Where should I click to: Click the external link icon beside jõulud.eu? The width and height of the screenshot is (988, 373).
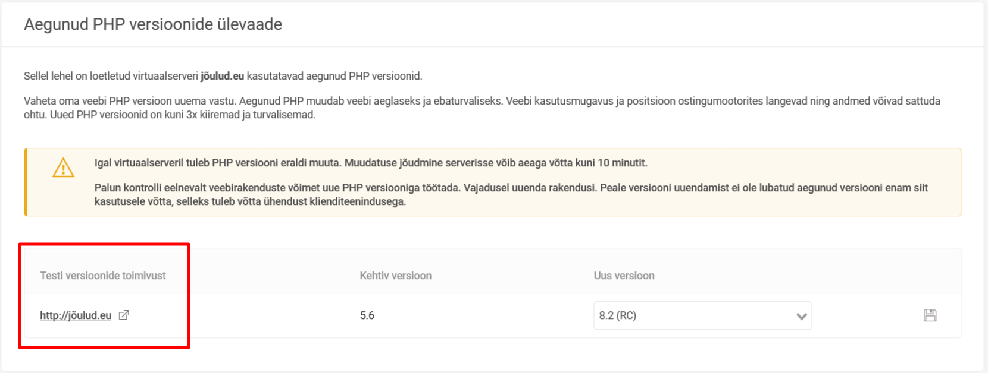point(124,315)
